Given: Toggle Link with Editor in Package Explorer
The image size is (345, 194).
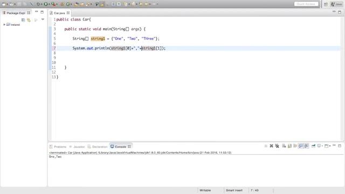Looking at the screenshot, I should 29,20.
